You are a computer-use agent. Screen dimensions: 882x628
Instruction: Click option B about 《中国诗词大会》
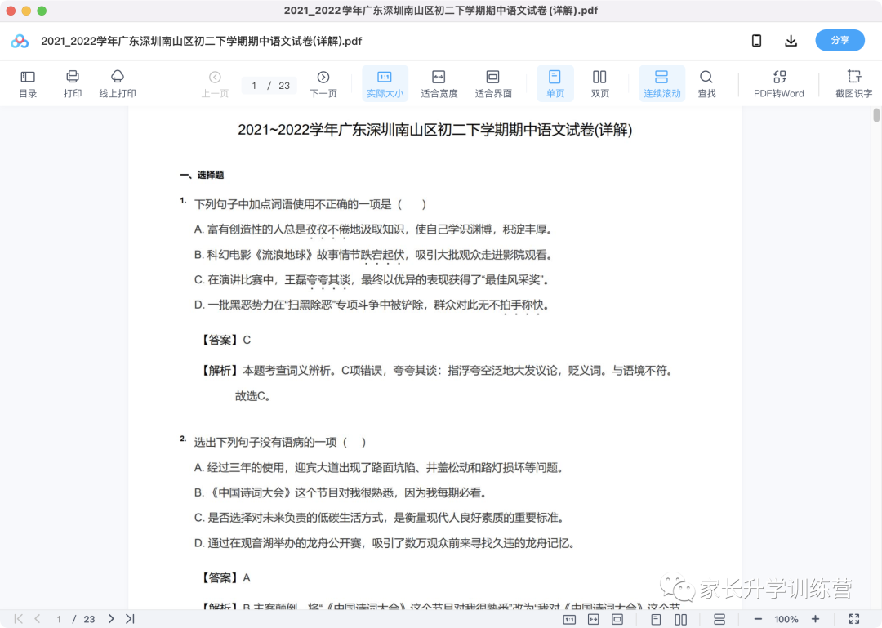tap(341, 493)
